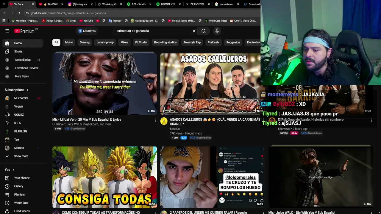The height and width of the screenshot is (214, 381).
Task: Start voice search with the microphone icon
Action: [217, 31]
